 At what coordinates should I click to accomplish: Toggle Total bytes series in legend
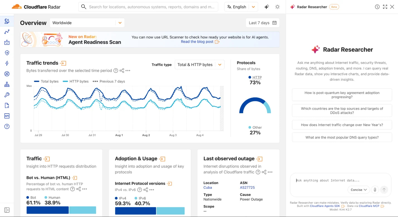pyautogui.click(x=46, y=81)
